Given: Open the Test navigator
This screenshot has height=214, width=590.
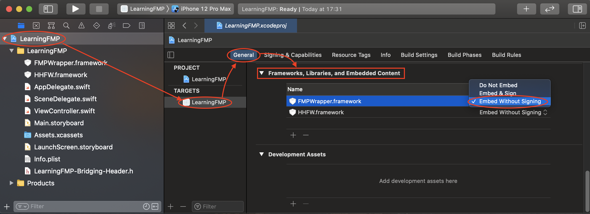Looking at the screenshot, I should (97, 26).
